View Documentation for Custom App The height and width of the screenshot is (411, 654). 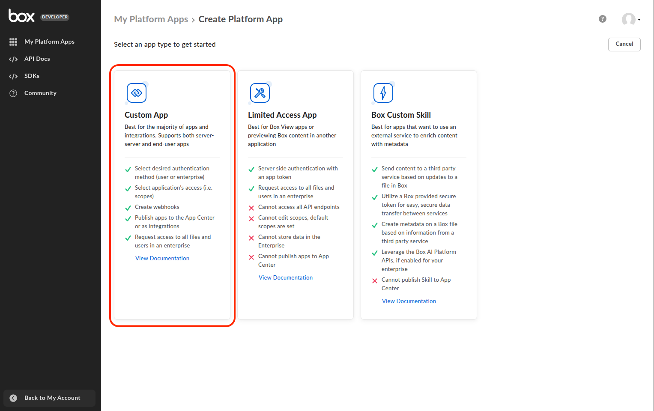(162, 258)
